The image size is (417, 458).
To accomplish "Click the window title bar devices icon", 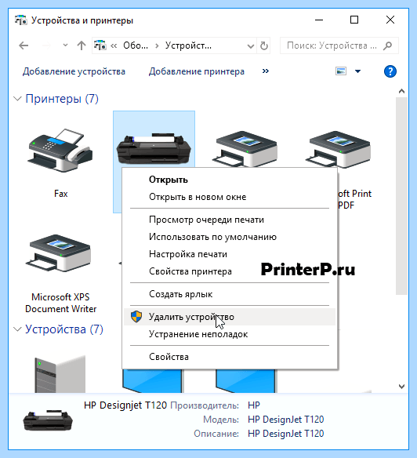I will (x=20, y=20).
